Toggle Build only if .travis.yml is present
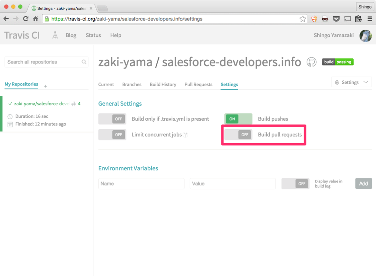 click(x=112, y=119)
